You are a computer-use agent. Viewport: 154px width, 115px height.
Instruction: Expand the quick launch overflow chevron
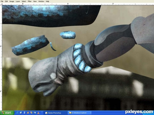pos(42,112)
